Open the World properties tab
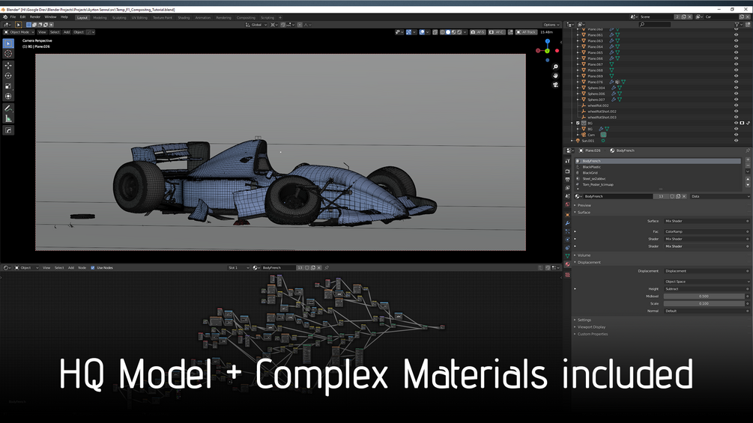Image resolution: width=753 pixels, height=423 pixels. (x=568, y=204)
